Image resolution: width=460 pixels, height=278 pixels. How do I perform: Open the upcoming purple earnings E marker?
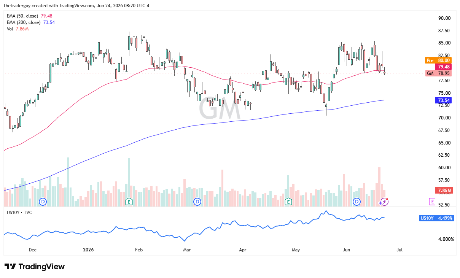click(432, 202)
